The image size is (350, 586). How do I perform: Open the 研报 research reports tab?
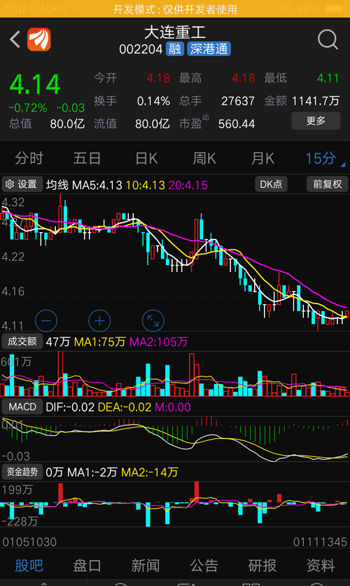point(262,566)
